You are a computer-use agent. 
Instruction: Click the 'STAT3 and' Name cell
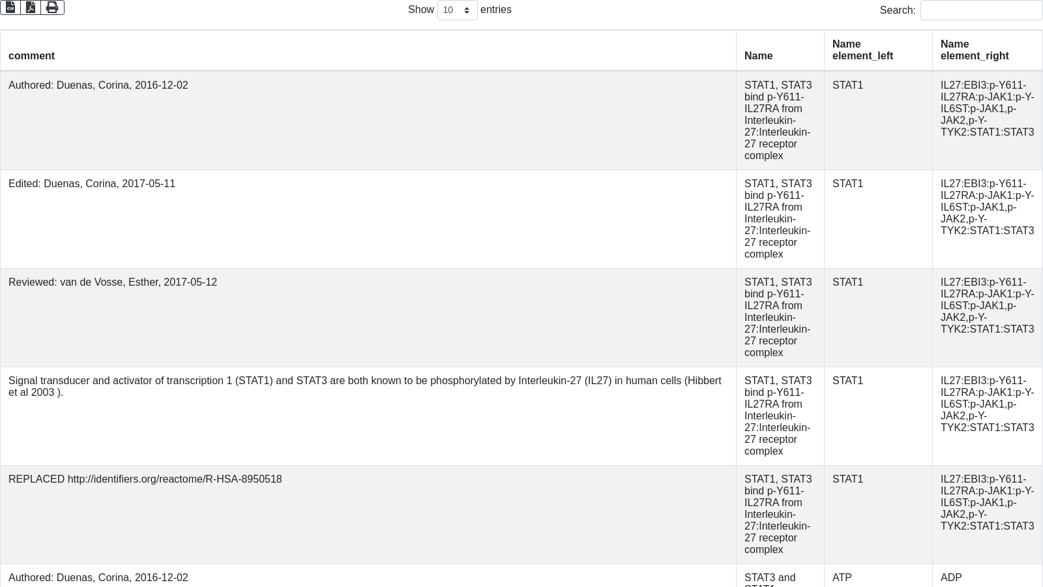coord(770,578)
